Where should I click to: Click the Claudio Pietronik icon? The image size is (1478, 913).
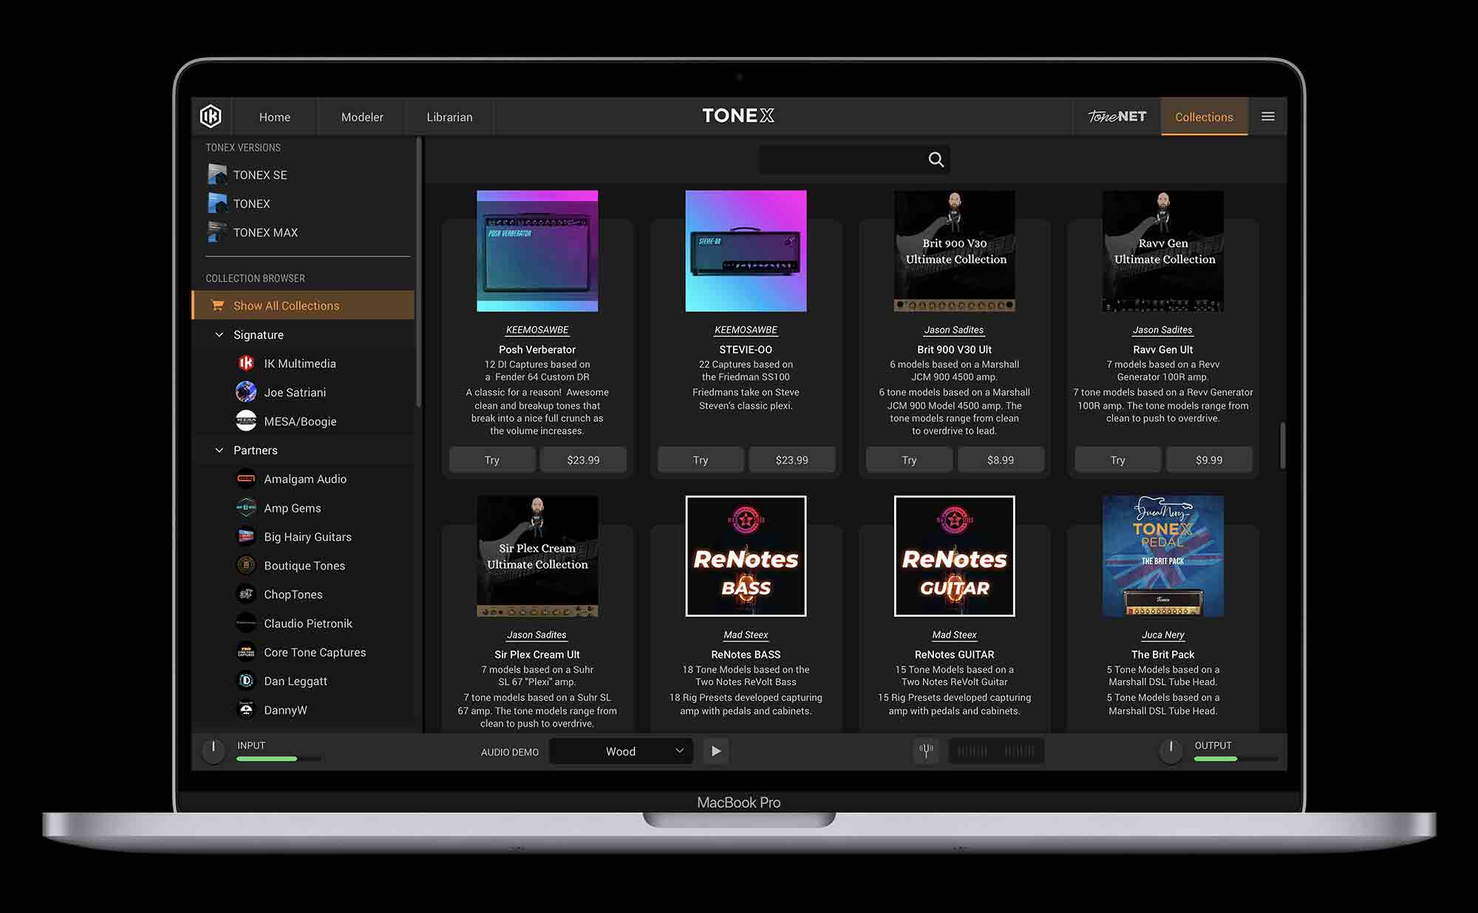246,623
